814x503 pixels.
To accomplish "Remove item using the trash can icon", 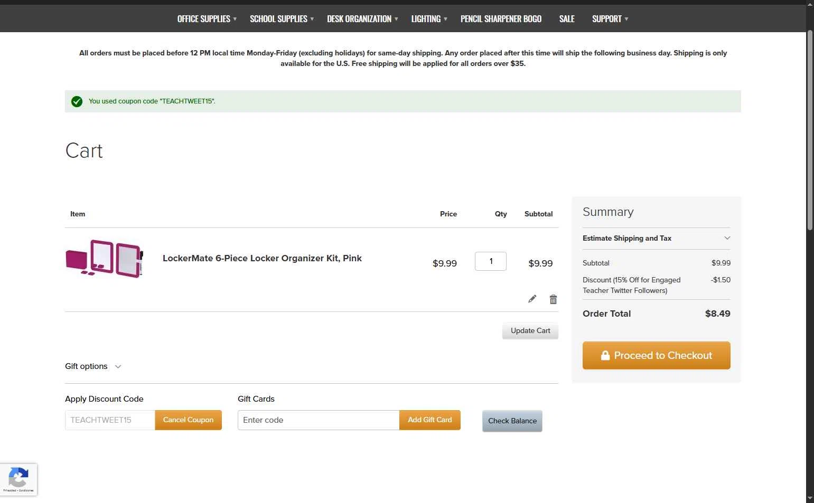I will click(x=553, y=299).
